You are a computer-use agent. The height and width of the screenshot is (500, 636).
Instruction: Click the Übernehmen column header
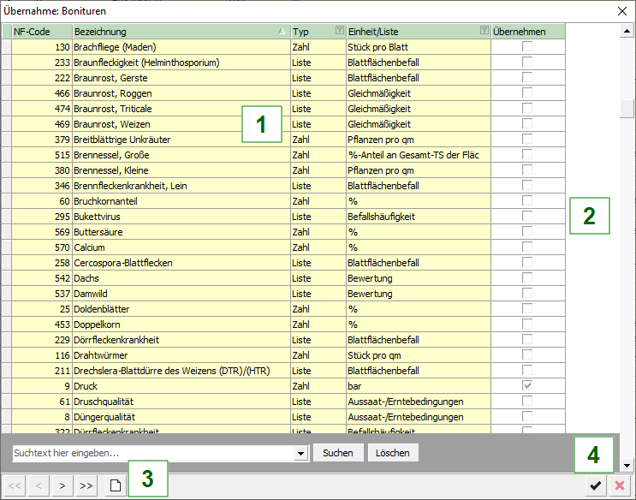[x=528, y=31]
